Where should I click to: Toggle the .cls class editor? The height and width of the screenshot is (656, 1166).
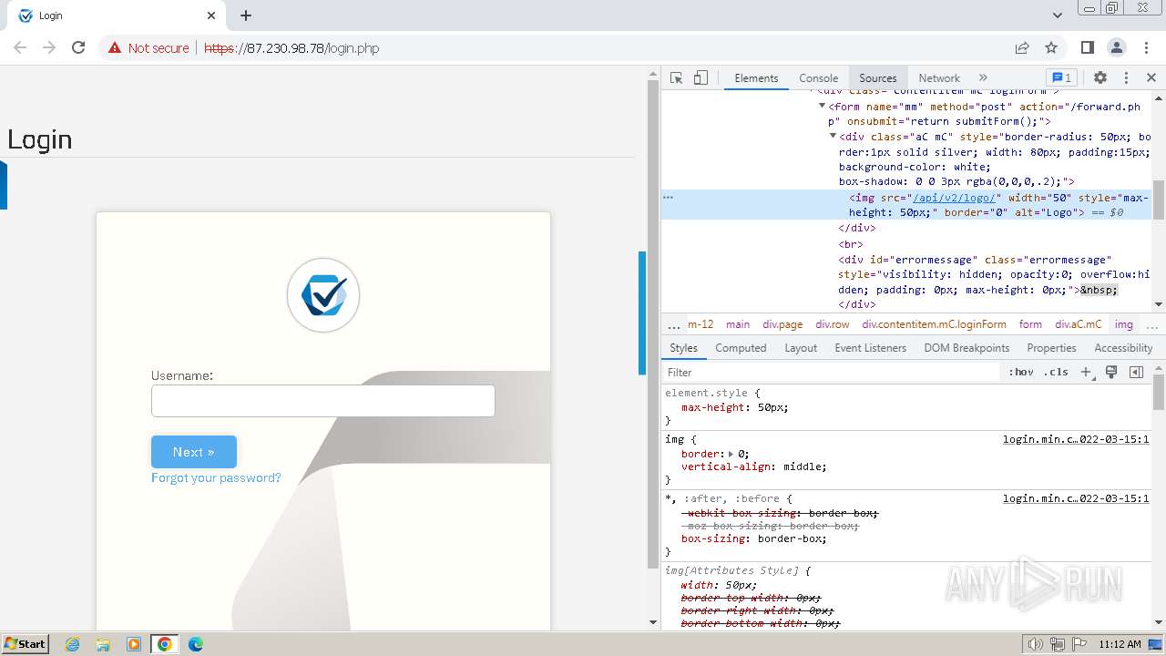(x=1056, y=372)
